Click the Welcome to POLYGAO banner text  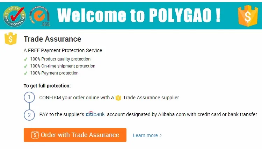point(139,15)
